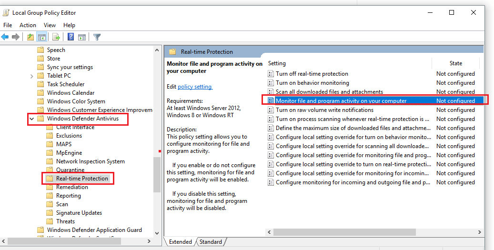Select the Windows Color System folder
The height and width of the screenshot is (250, 494).
[76, 101]
